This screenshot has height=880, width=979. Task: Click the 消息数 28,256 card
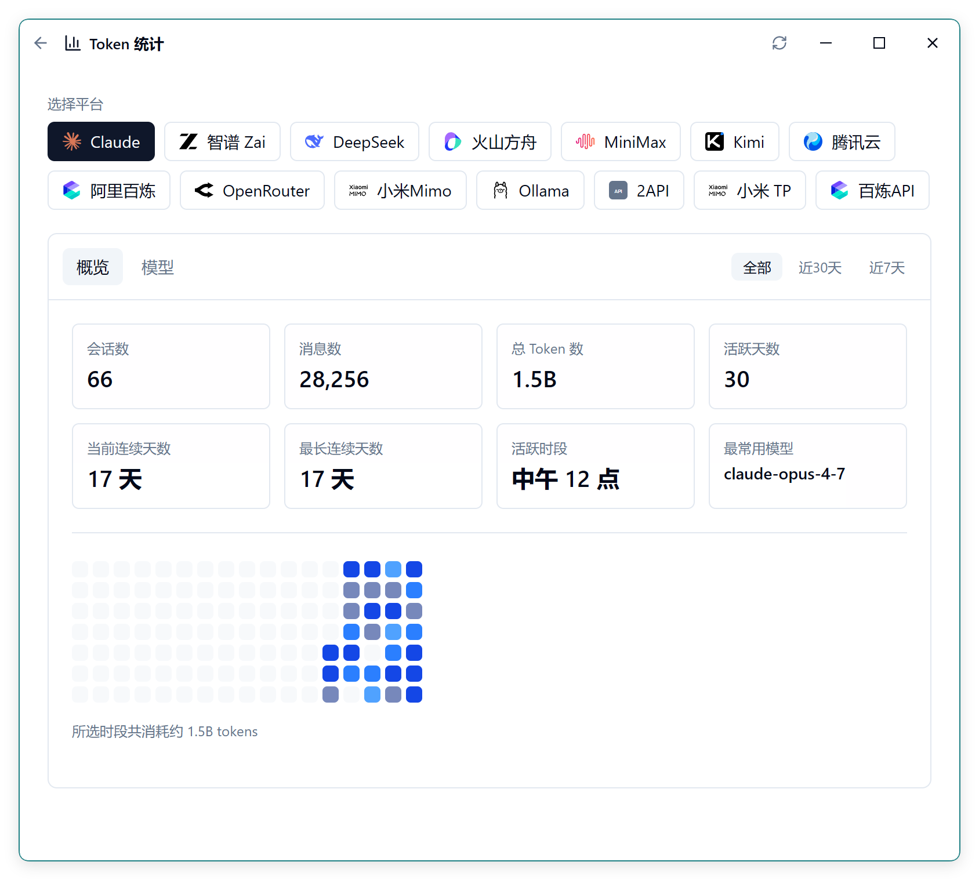pos(383,366)
